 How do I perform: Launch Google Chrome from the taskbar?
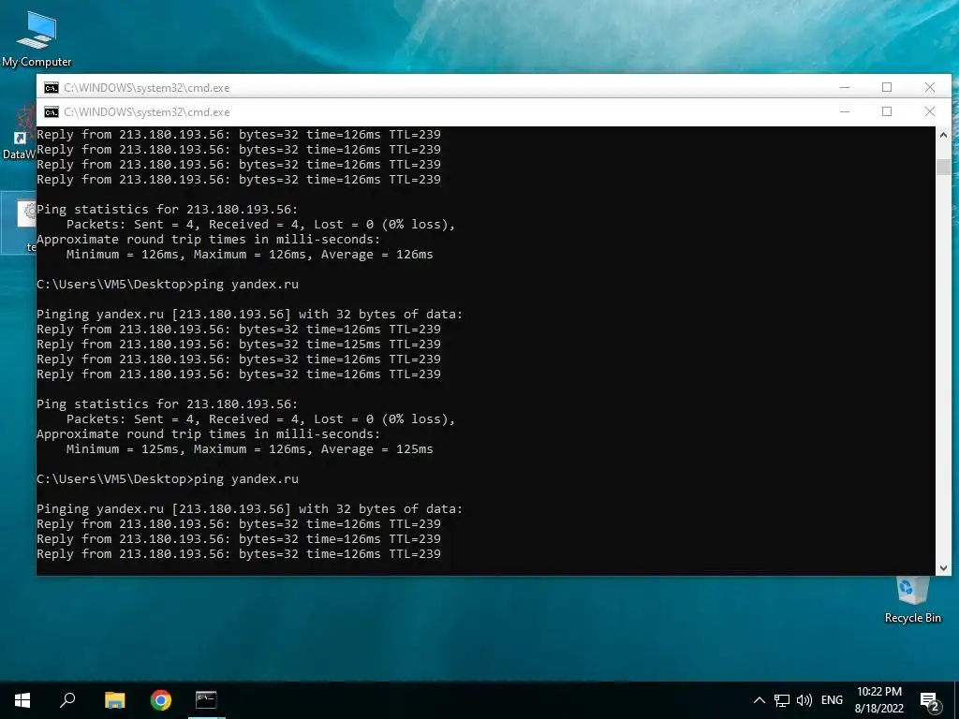pos(161,700)
